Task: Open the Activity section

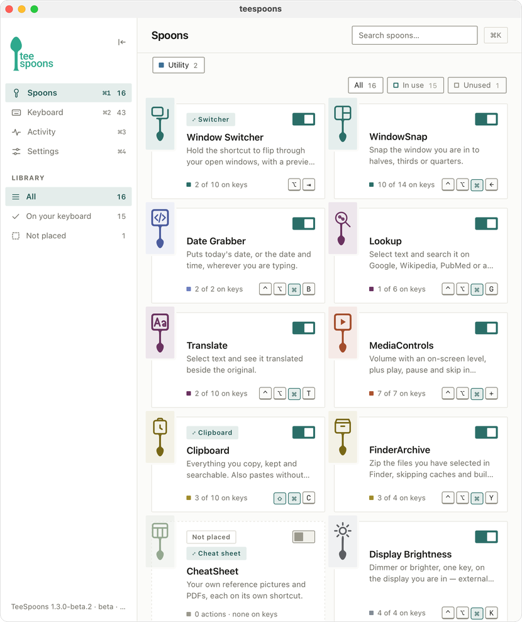Action: point(68,131)
